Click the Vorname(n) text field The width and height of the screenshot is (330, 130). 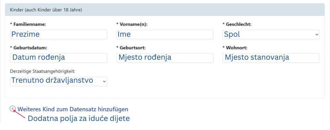pos(165,34)
